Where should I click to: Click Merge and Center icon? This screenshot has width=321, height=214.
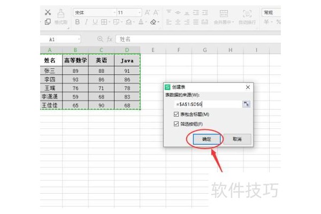click(x=224, y=13)
